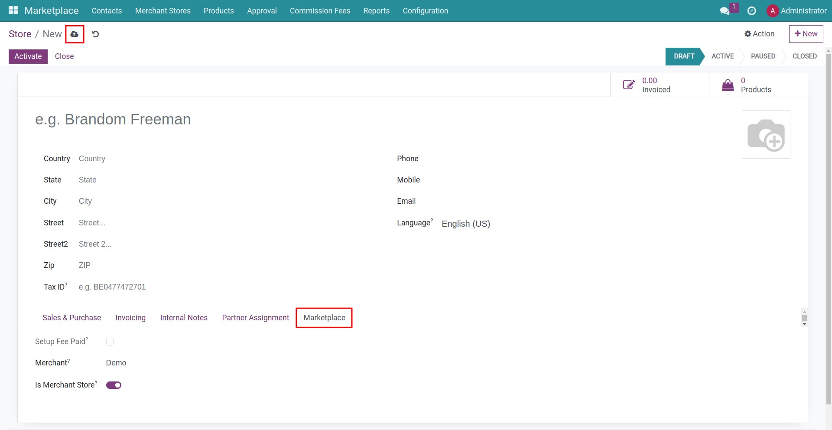The image size is (832, 430).
Task: Click the tabs panel scrollbar thumb
Action: click(x=804, y=318)
